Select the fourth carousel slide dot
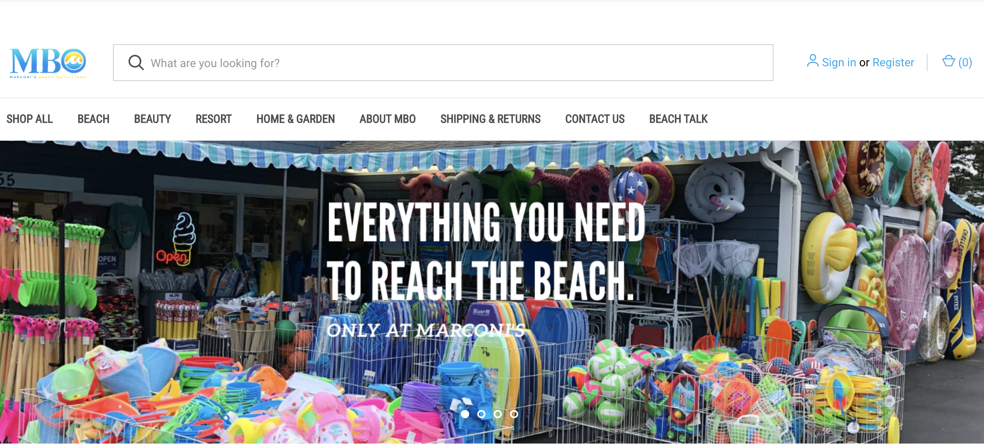 tap(514, 414)
